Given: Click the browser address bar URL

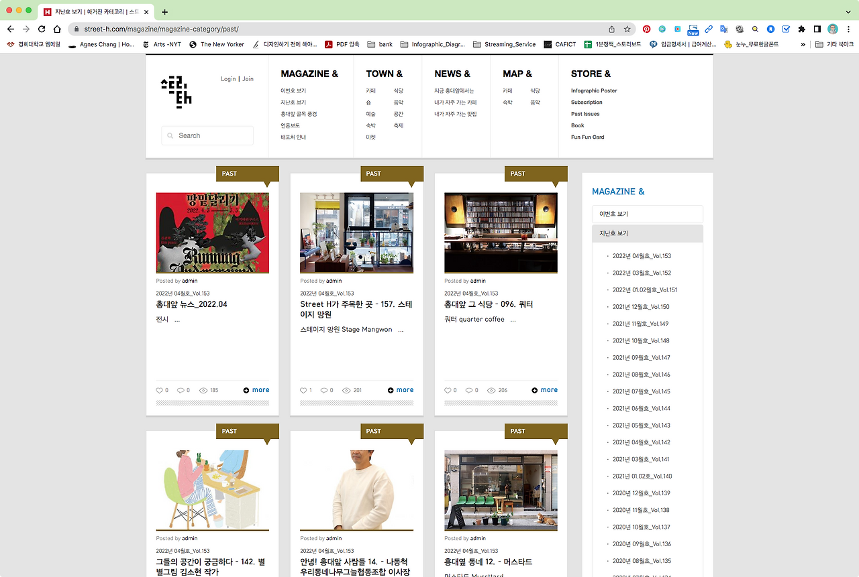Looking at the screenshot, I should click(161, 29).
